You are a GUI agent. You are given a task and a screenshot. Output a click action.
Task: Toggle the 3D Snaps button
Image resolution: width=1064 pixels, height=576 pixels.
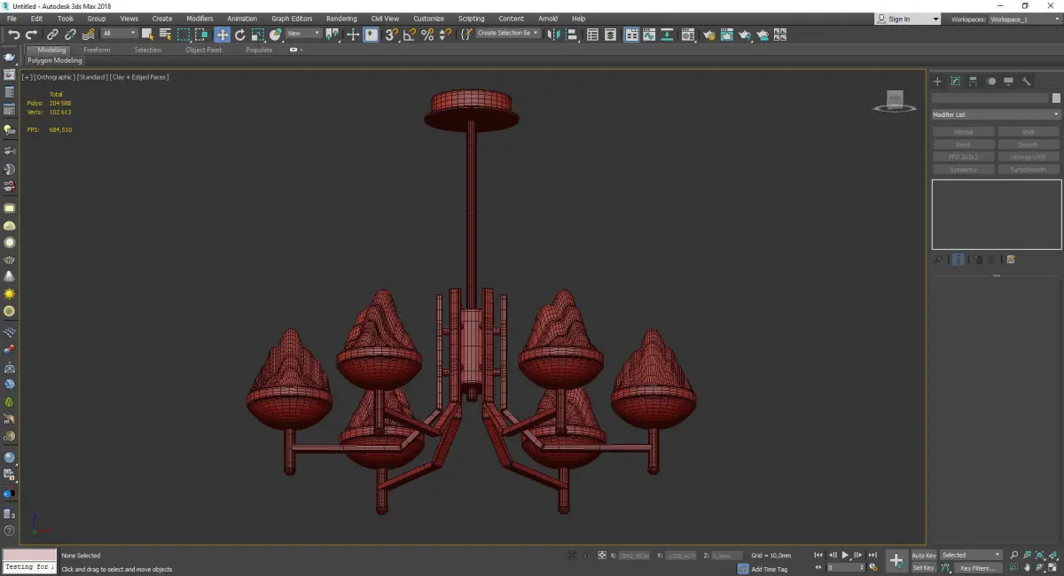(x=391, y=35)
